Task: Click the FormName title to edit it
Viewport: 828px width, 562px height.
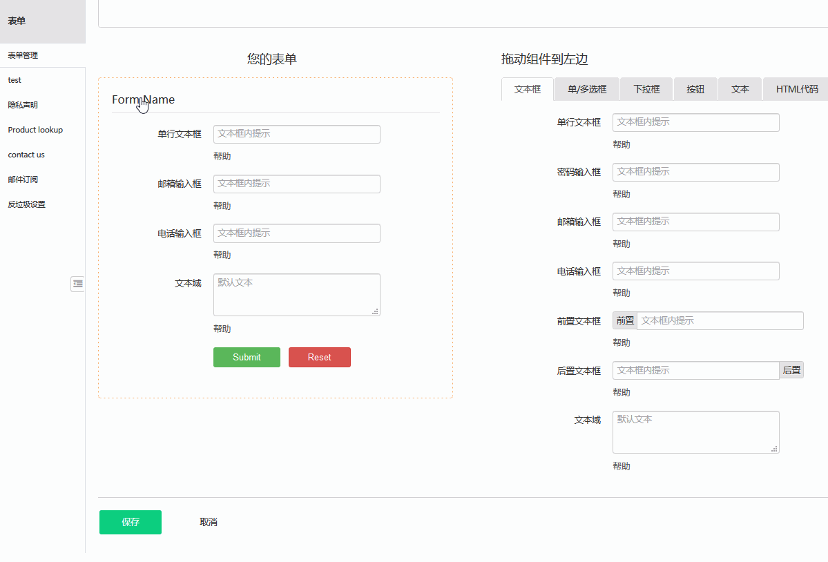Action: [x=143, y=99]
